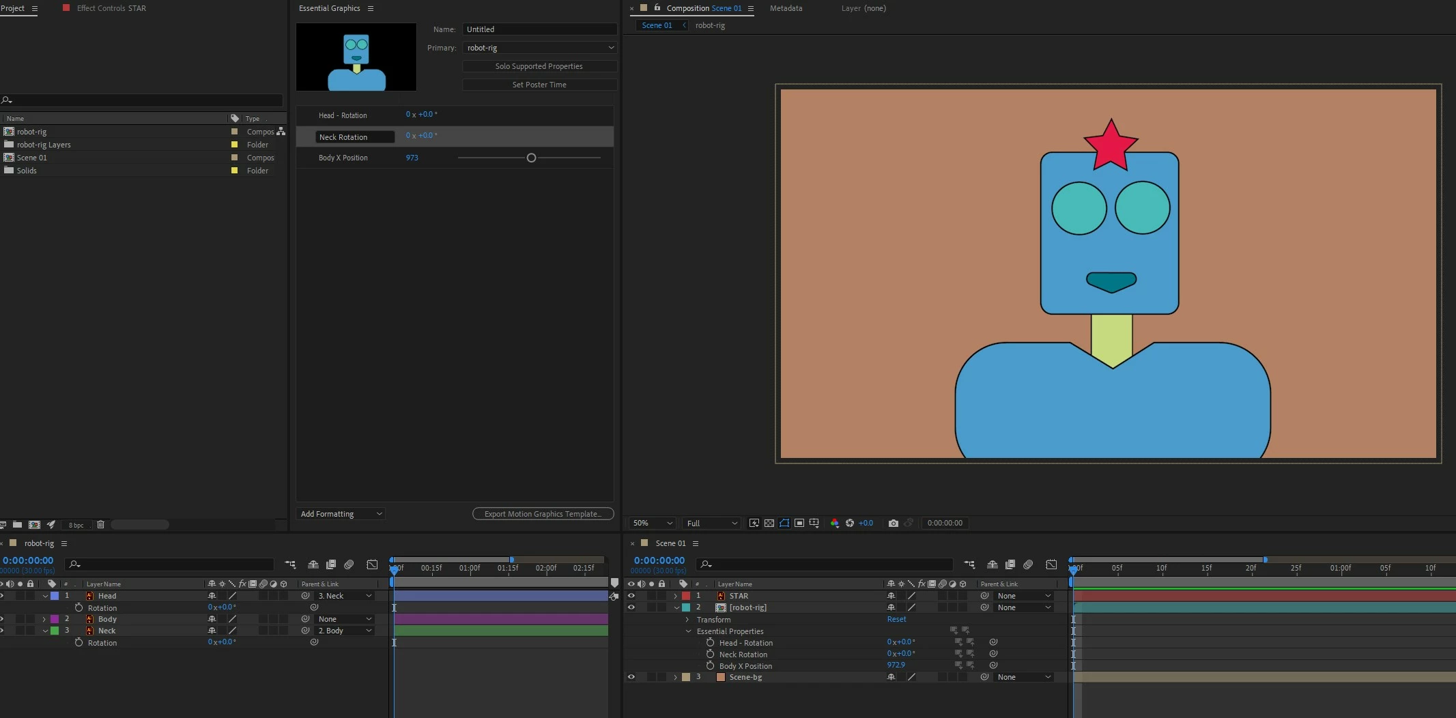Toggle mask and shape path visibility

pyautogui.click(x=784, y=523)
